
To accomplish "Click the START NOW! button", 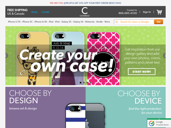I will tap(142, 72).
